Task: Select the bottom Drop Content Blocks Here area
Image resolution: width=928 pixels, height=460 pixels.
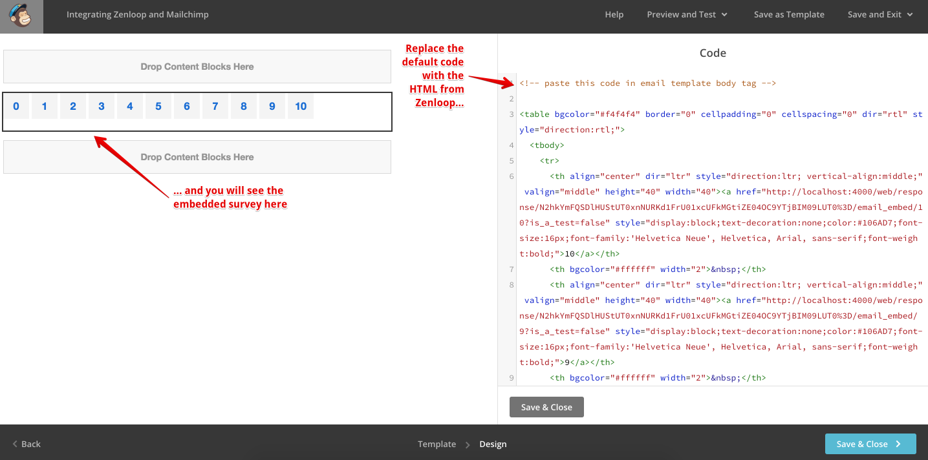Action: (x=197, y=157)
